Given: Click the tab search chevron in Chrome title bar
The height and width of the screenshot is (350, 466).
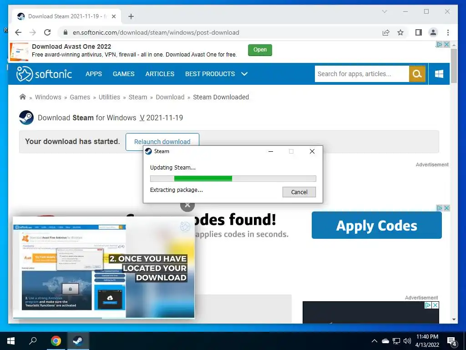Looking at the screenshot, I should 384,11.
